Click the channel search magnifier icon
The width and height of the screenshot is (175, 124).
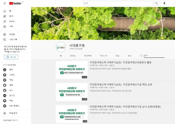(141, 56)
